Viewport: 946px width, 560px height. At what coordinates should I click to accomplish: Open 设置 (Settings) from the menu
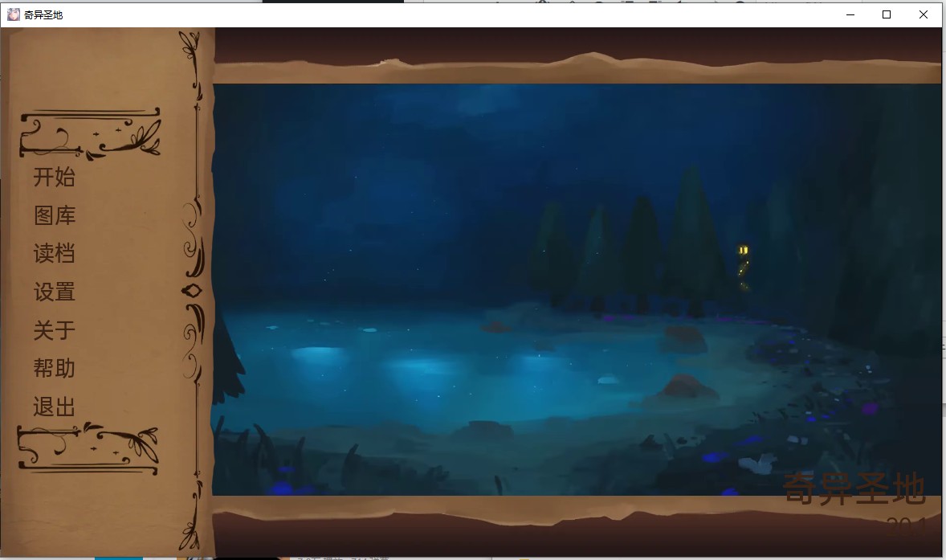click(x=54, y=292)
